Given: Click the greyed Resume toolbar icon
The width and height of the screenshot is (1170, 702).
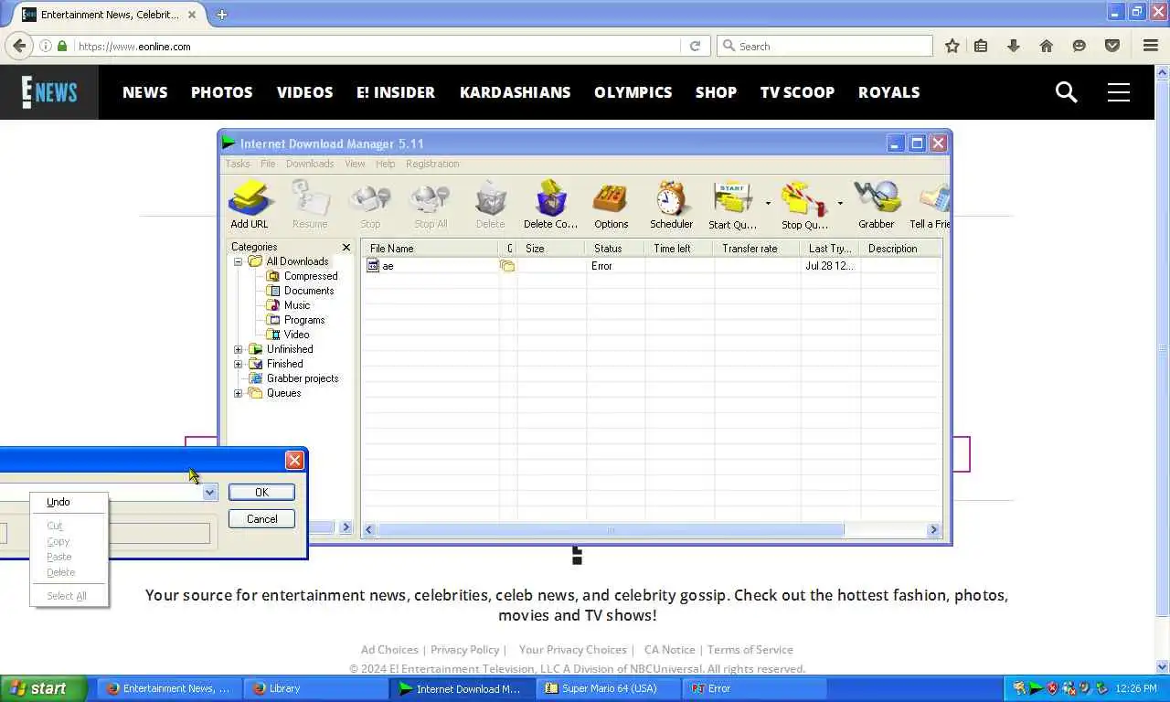Looking at the screenshot, I should click(x=310, y=204).
